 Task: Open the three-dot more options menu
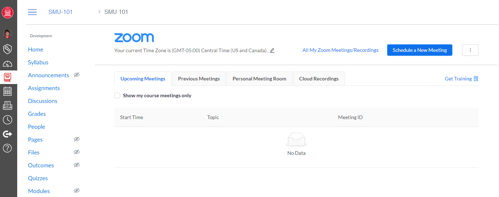point(470,50)
